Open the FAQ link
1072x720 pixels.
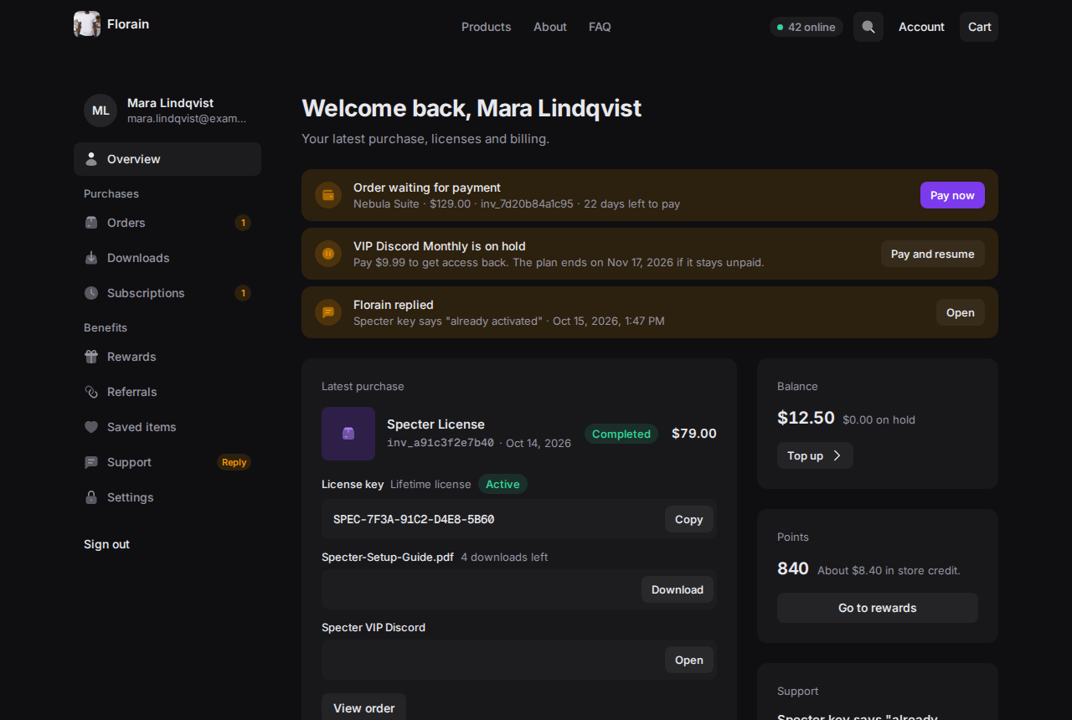[600, 27]
